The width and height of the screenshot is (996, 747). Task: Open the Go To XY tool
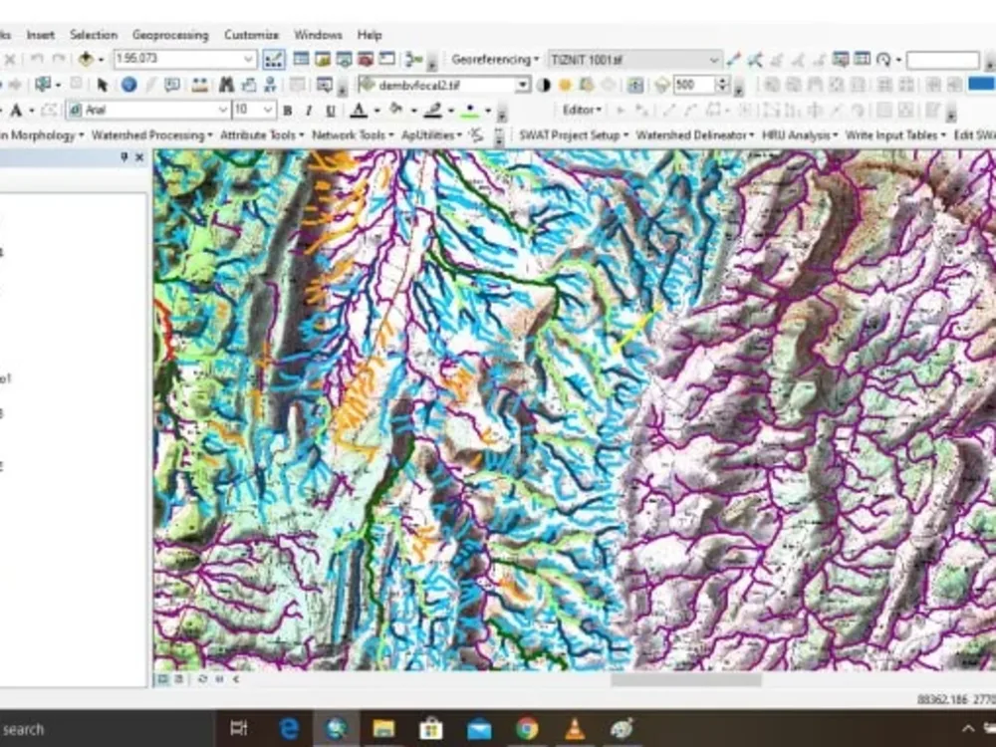click(x=269, y=83)
